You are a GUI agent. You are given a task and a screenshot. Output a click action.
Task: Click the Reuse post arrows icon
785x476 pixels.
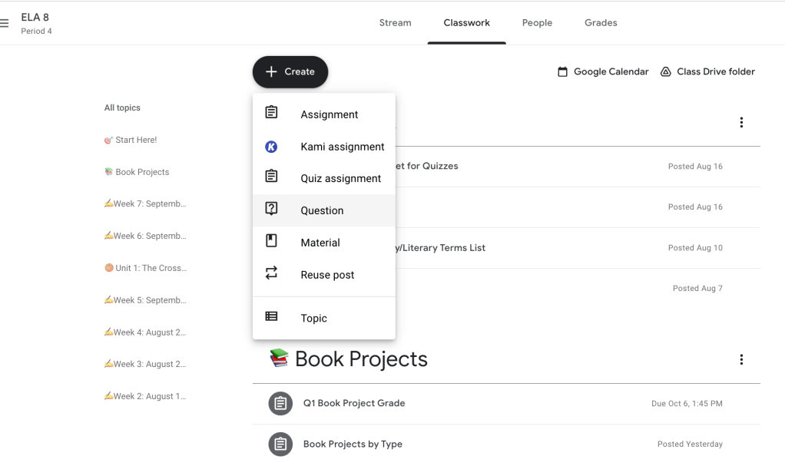(x=271, y=274)
